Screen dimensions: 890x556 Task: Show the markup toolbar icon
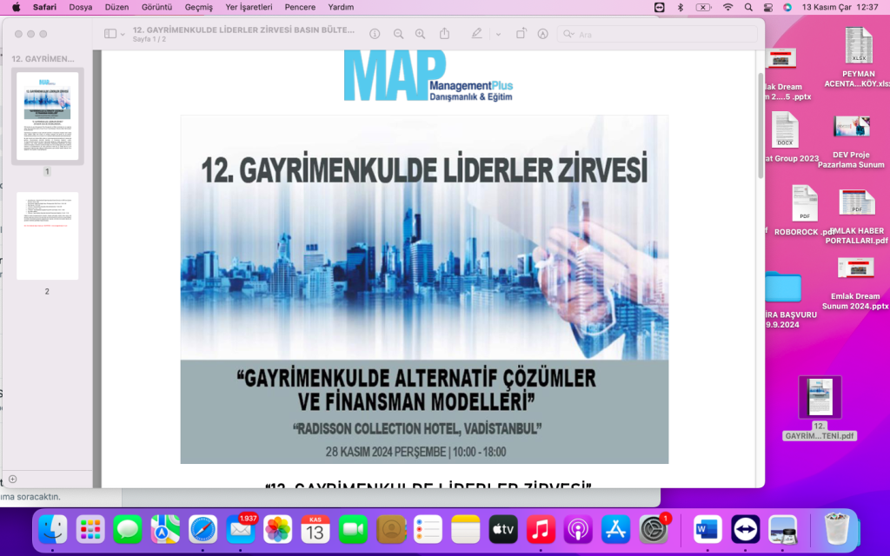(x=542, y=34)
